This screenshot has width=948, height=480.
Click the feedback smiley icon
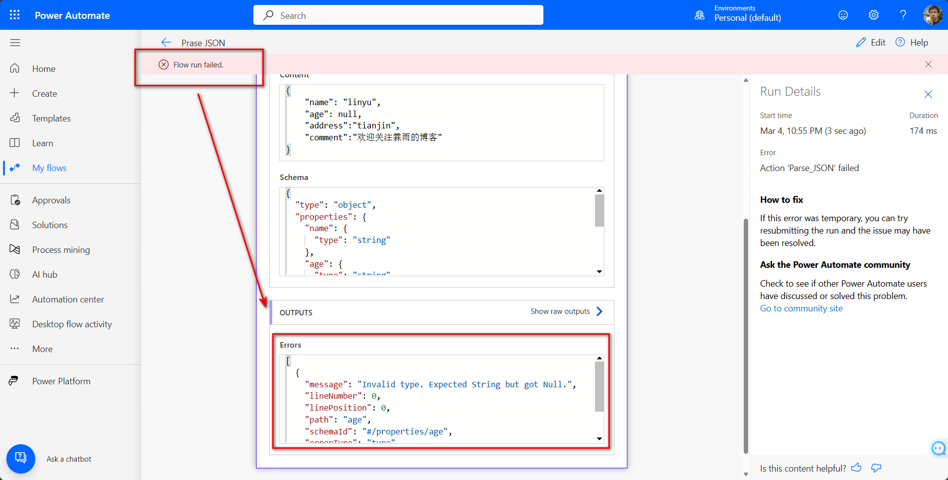pos(843,15)
